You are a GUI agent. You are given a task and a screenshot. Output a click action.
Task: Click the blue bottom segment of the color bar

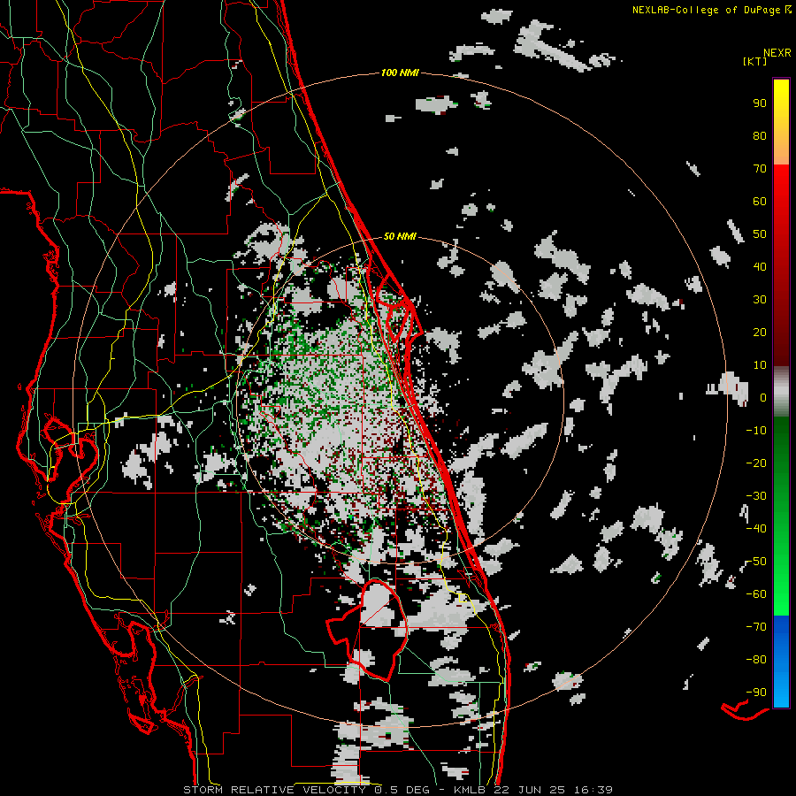click(x=781, y=662)
